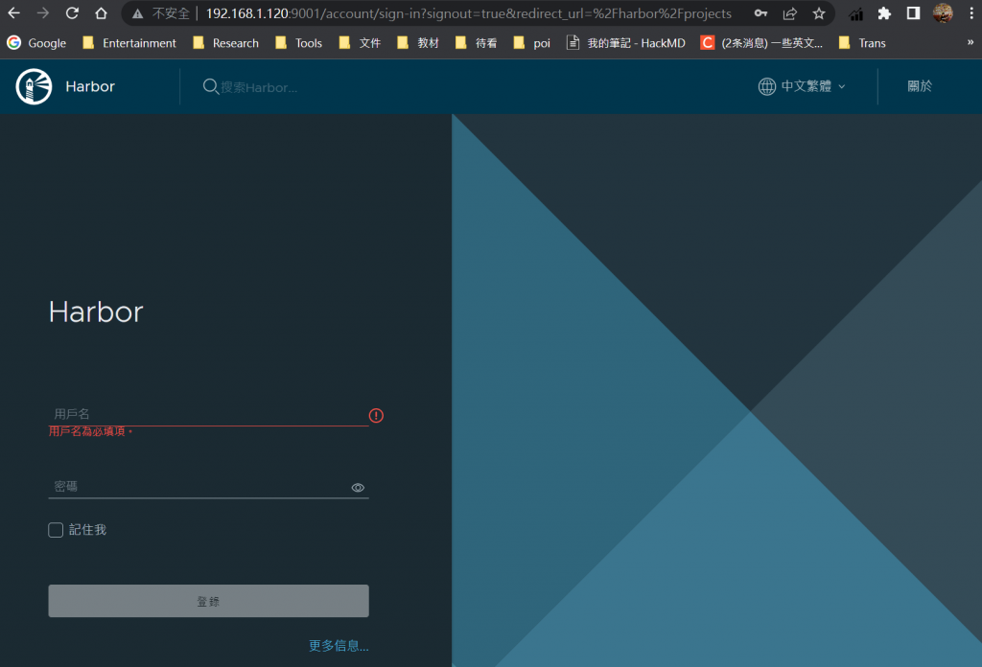Click the red username error icon
This screenshot has width=982, height=667.
click(x=376, y=416)
